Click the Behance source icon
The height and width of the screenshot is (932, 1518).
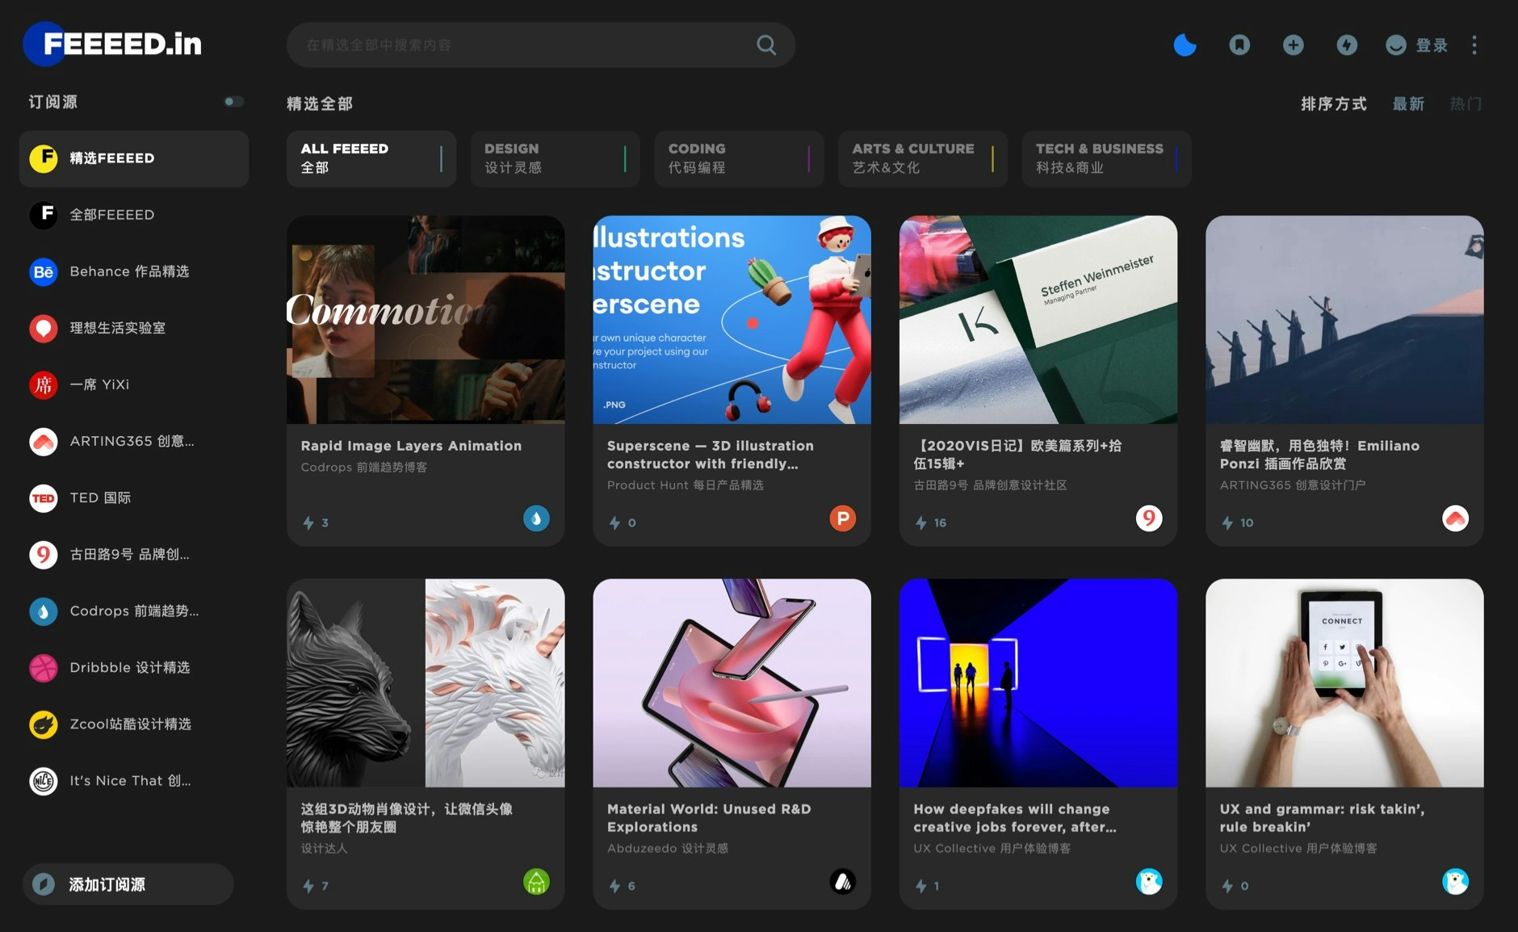(x=44, y=271)
